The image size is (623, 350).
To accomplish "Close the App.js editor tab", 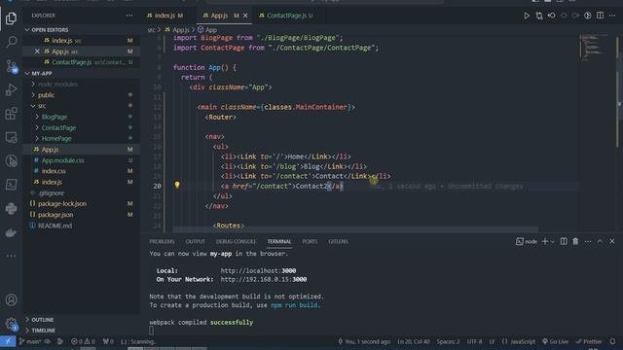I will click(245, 16).
